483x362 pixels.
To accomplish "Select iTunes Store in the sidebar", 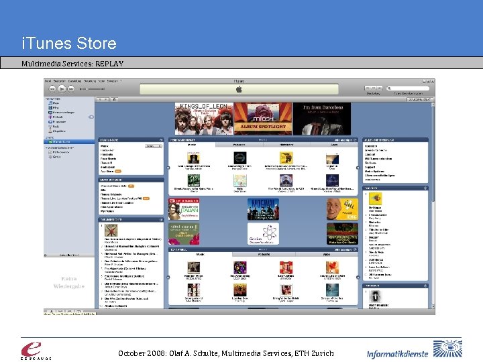I will (x=69, y=142).
